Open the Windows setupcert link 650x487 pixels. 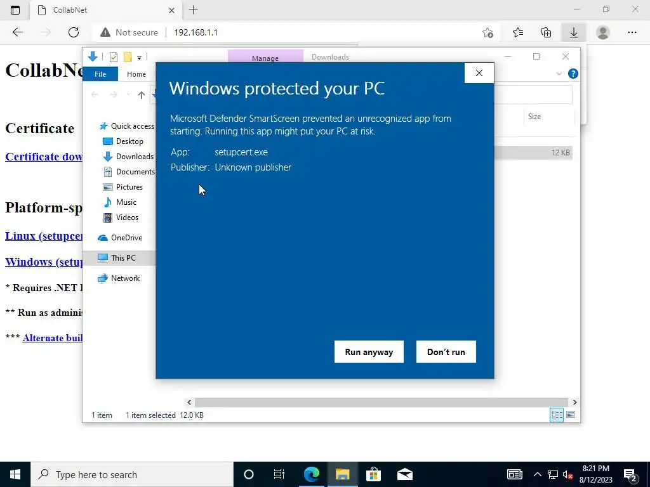pos(44,262)
